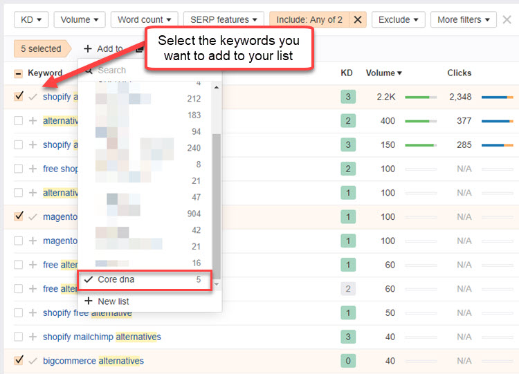Click the checkmark icon beside bigcommerce alternatives
This screenshot has width=519, height=374.
(33, 361)
